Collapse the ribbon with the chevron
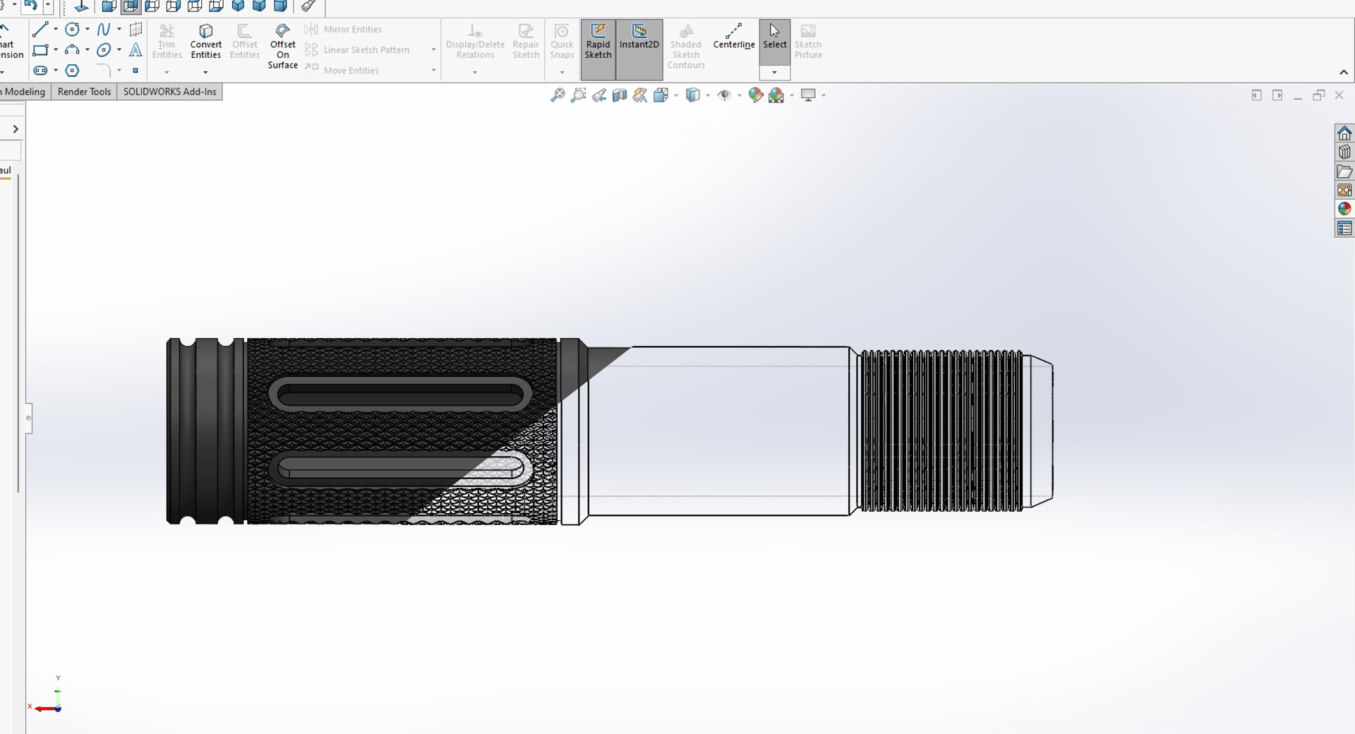This screenshot has height=734, width=1355. [x=1344, y=72]
